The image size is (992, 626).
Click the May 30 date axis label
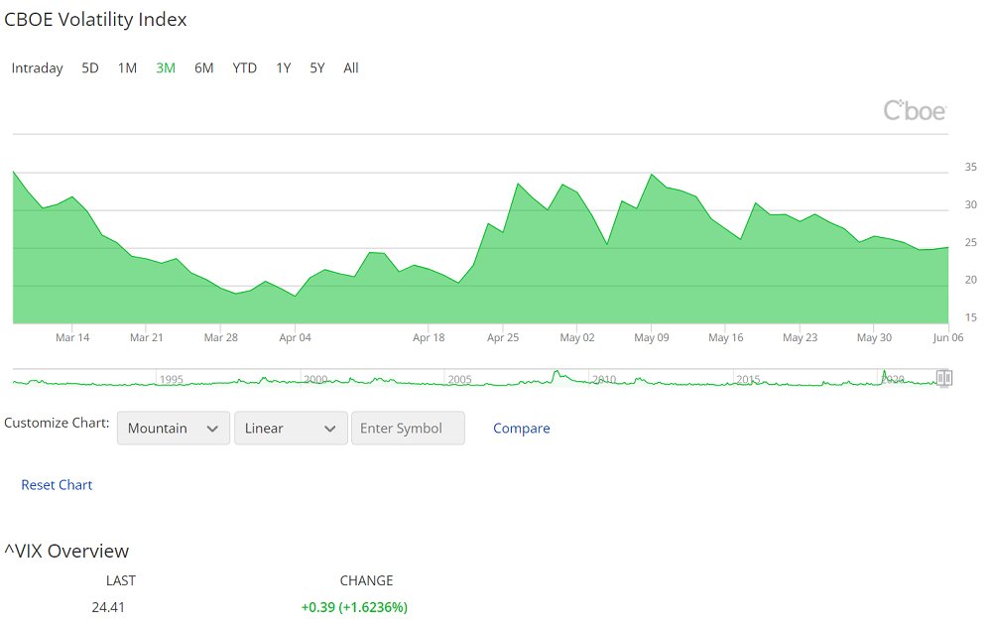point(874,337)
